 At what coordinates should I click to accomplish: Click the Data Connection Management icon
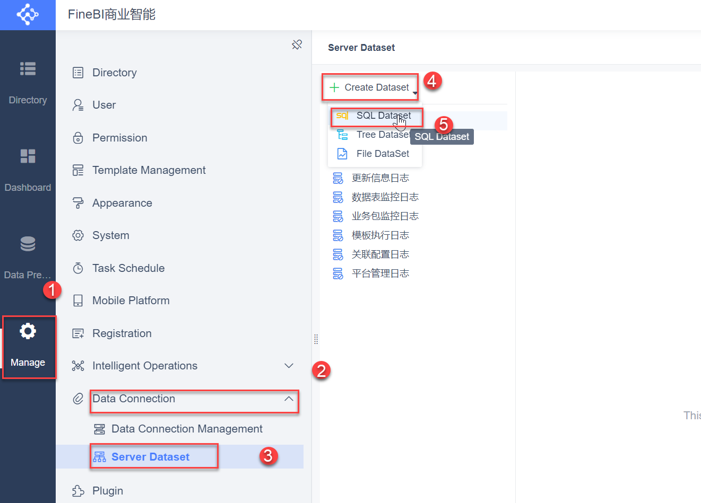tap(99, 429)
